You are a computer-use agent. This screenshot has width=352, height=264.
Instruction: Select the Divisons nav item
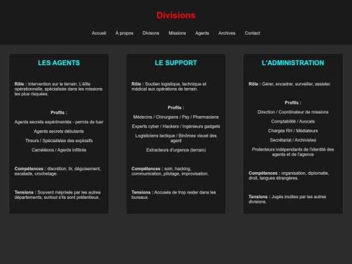tap(151, 33)
